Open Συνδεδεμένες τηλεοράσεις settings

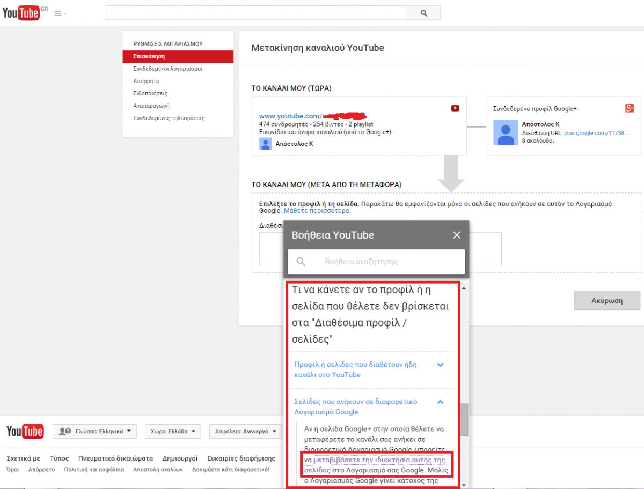tap(169, 118)
